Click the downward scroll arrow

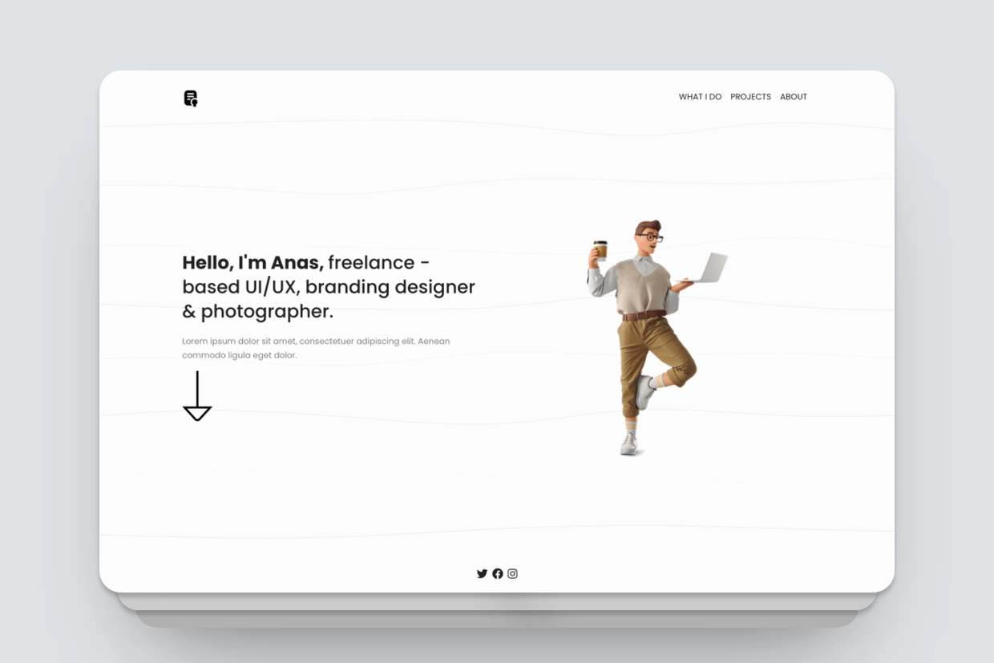[x=197, y=395]
